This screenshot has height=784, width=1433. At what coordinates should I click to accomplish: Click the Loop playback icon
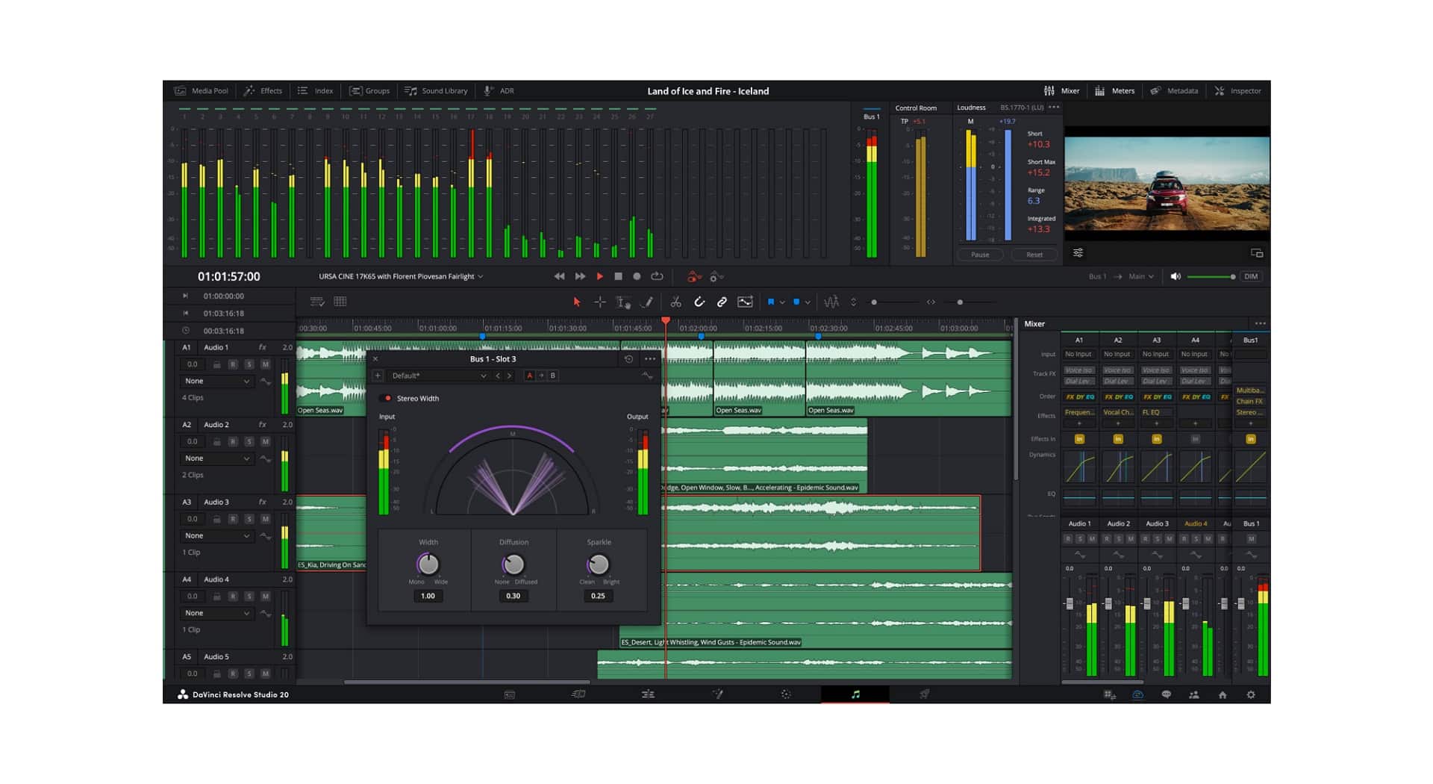tap(657, 276)
